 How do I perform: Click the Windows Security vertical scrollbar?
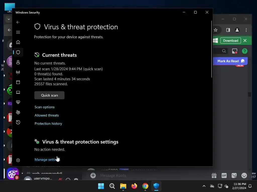tap(212, 49)
